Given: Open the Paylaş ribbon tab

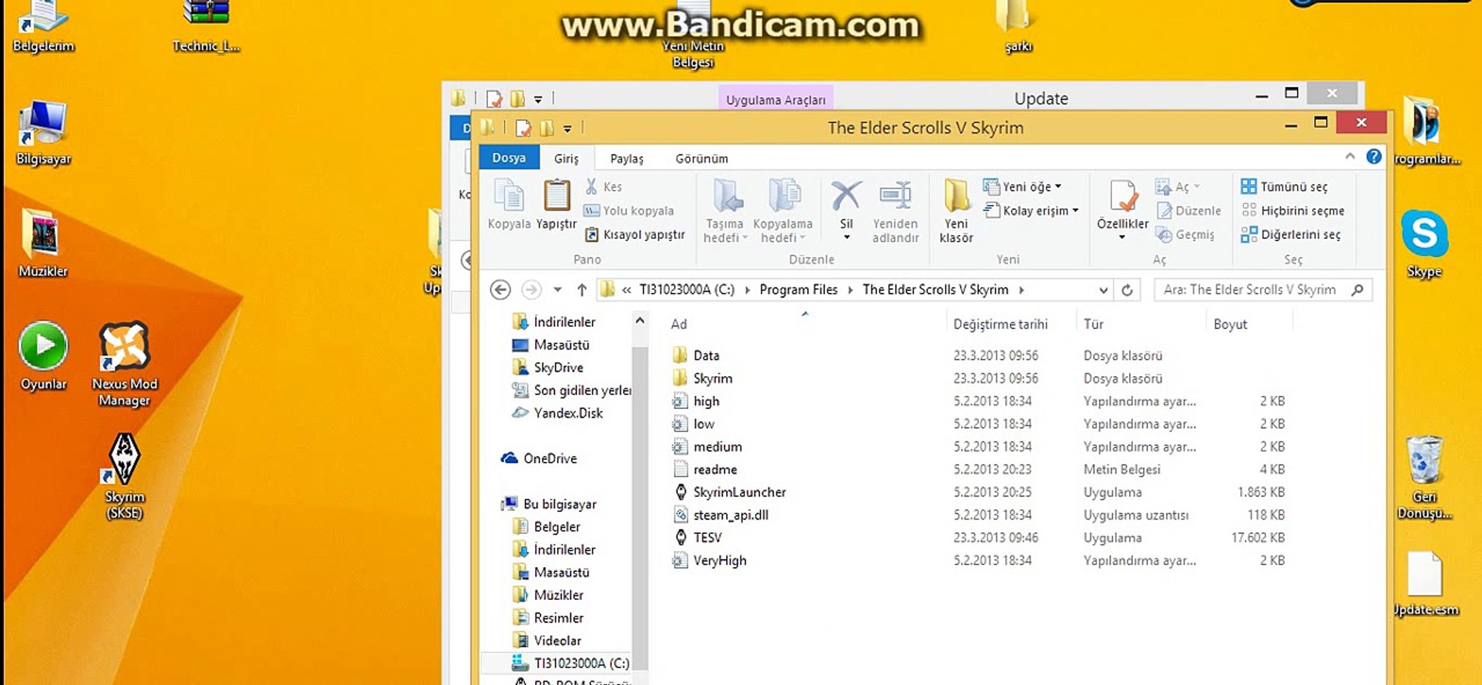Looking at the screenshot, I should [626, 159].
